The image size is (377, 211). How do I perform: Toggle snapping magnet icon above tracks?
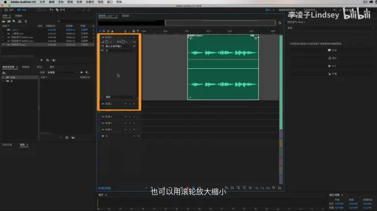tap(134, 31)
